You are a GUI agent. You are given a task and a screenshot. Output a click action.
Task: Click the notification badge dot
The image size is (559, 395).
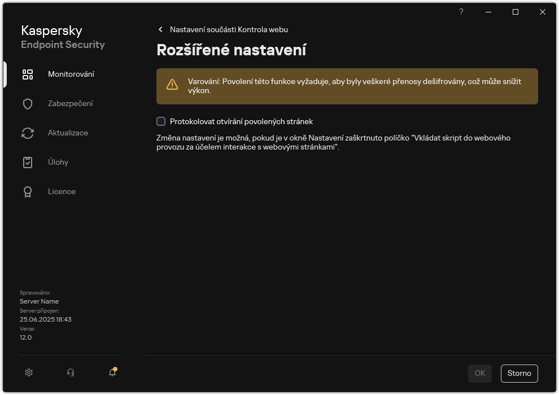coord(116,368)
